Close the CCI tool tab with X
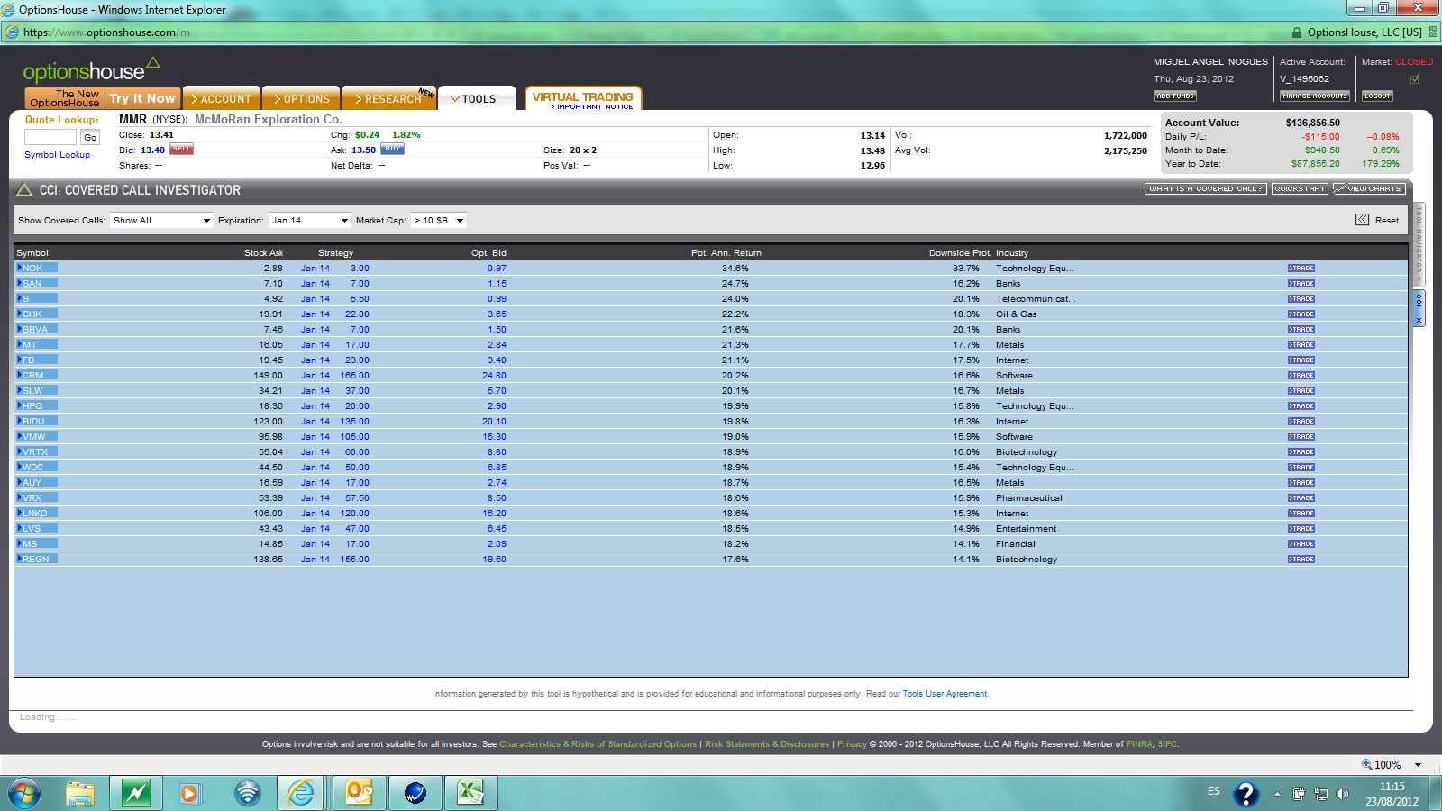This screenshot has width=1442, height=811. (1419, 320)
